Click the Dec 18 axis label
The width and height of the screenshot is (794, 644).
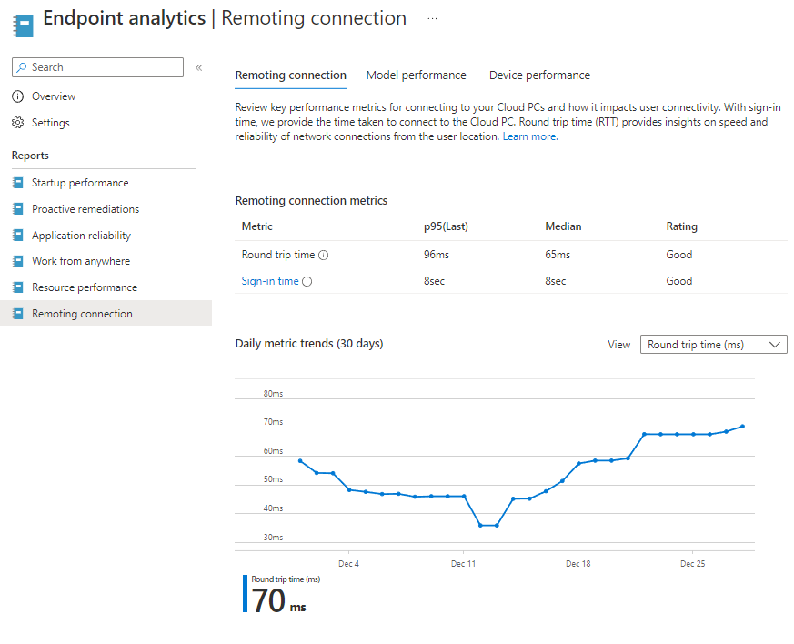pyautogui.click(x=578, y=564)
